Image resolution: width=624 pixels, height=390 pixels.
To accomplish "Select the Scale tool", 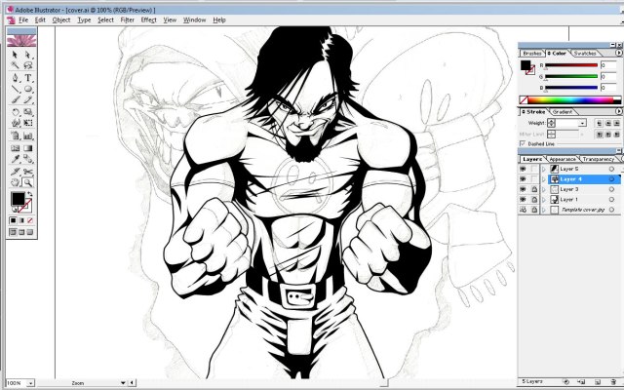I will tap(28, 112).
